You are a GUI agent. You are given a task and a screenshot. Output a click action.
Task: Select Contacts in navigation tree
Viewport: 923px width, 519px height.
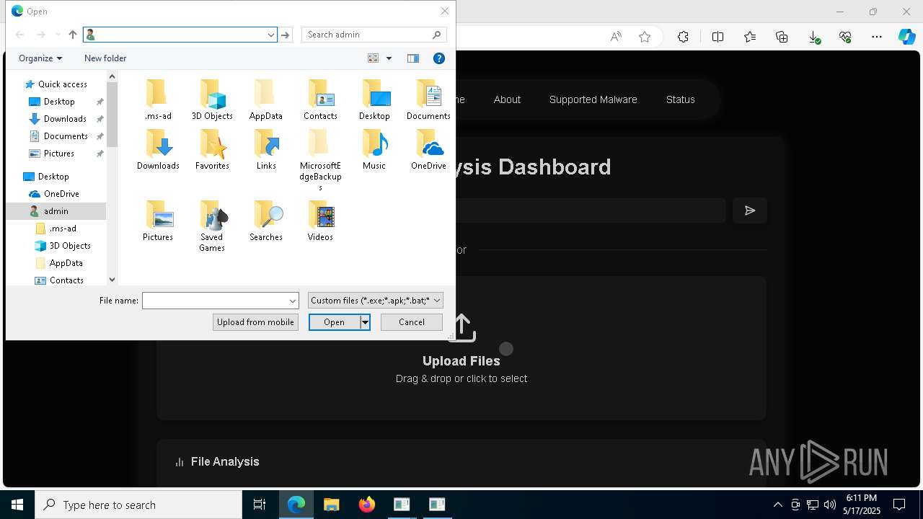point(66,280)
